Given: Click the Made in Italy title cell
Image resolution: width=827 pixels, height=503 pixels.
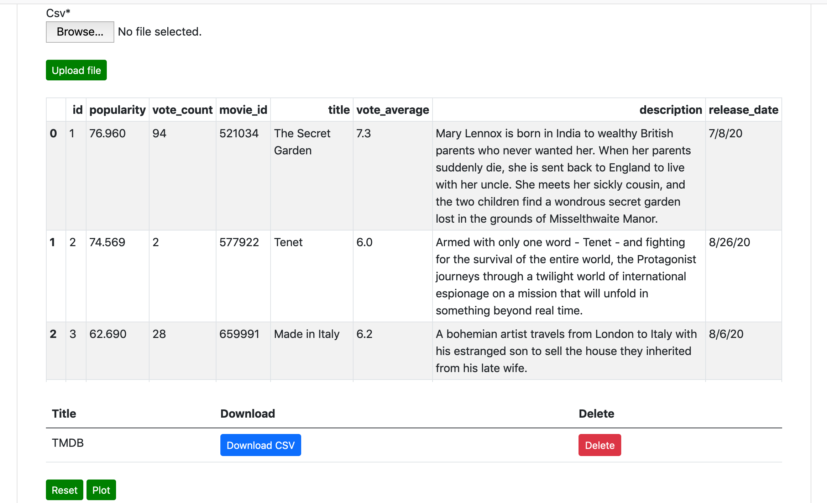Looking at the screenshot, I should (x=307, y=334).
